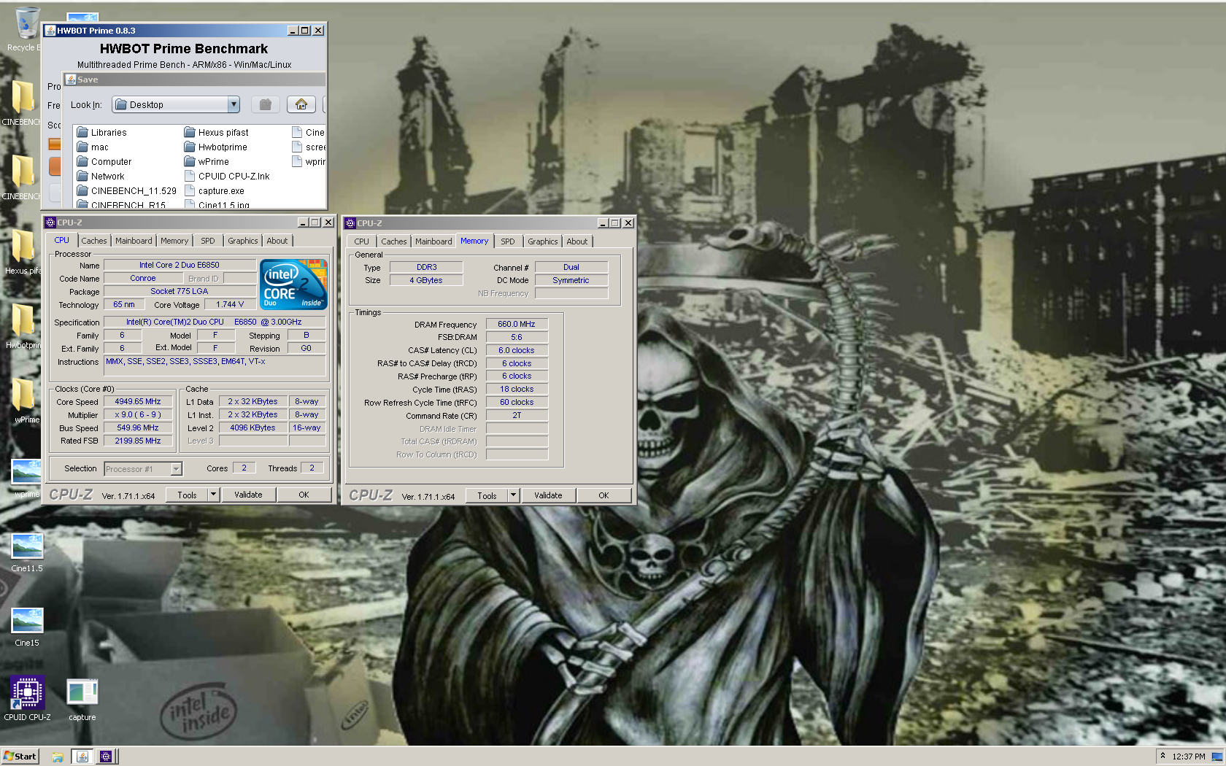
Task: Click Tools button in left CPU-Z window
Action: (x=187, y=495)
